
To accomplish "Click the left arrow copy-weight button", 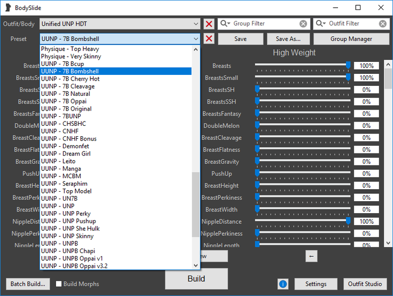I will [x=311, y=256].
